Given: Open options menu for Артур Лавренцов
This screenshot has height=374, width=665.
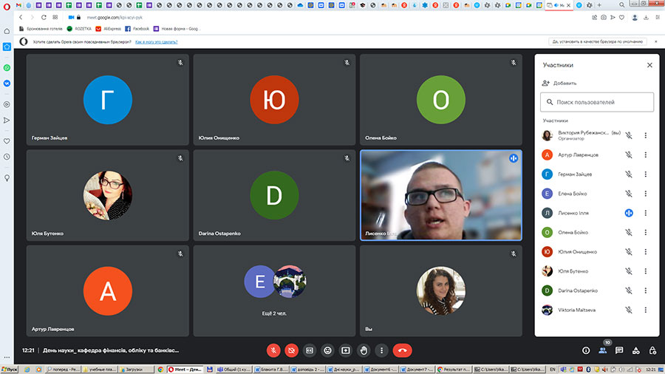Looking at the screenshot, I should tap(646, 154).
